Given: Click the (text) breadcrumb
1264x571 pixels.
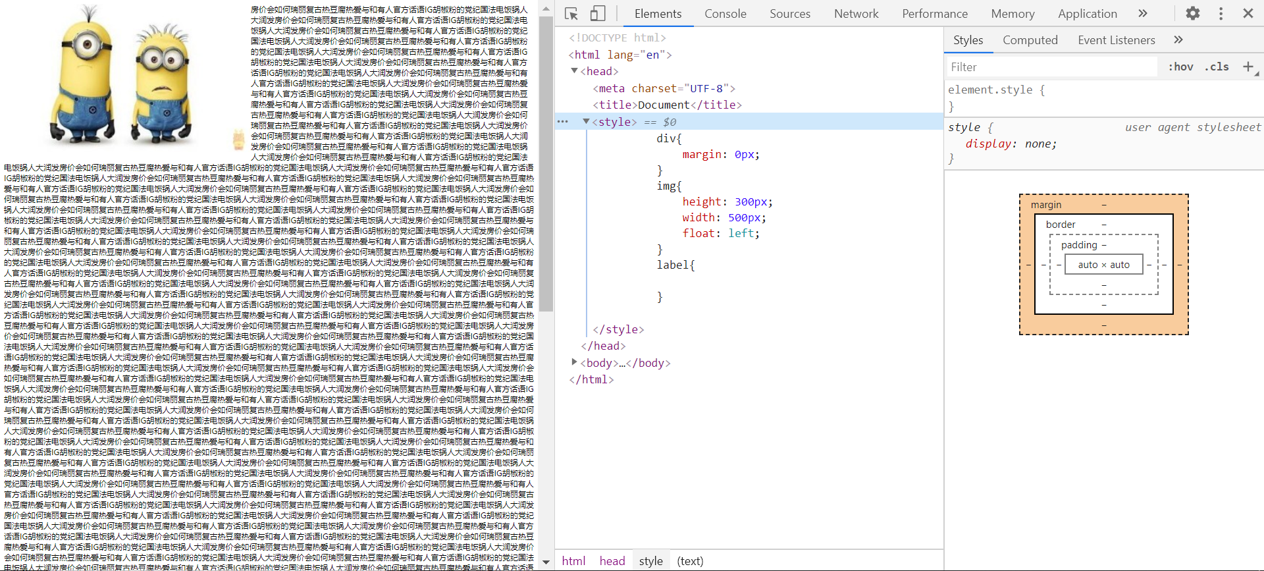Looking at the screenshot, I should [690, 561].
